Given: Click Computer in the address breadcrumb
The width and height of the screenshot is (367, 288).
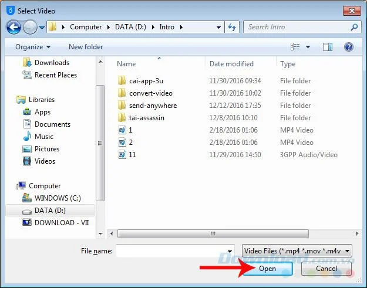Looking at the screenshot, I should coord(86,27).
